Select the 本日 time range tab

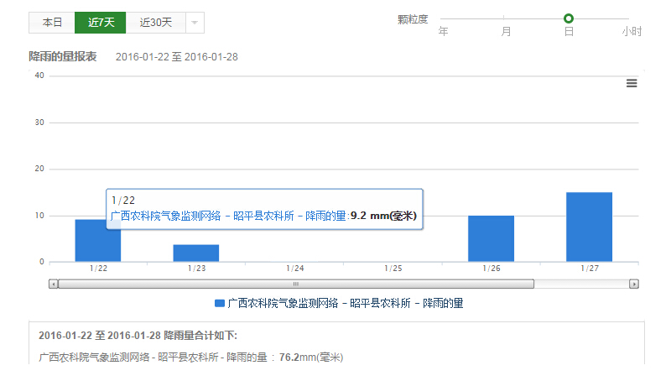52,23
